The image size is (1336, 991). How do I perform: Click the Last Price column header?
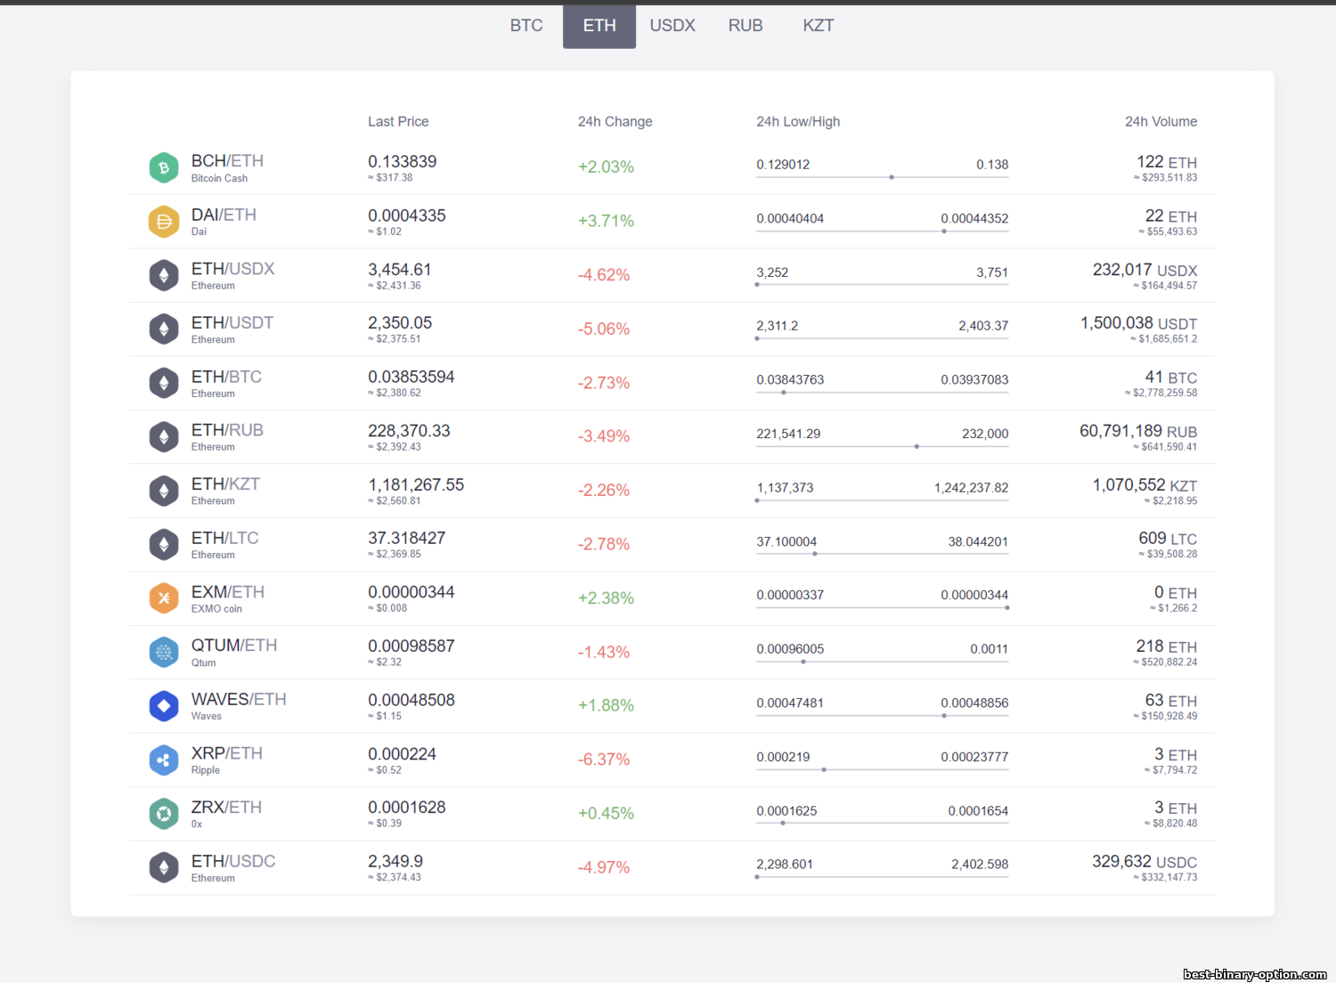(398, 122)
